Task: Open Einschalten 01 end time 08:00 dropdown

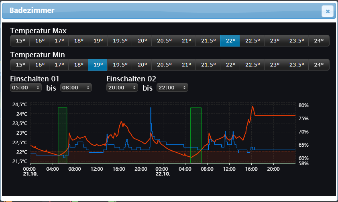Action: coord(76,87)
